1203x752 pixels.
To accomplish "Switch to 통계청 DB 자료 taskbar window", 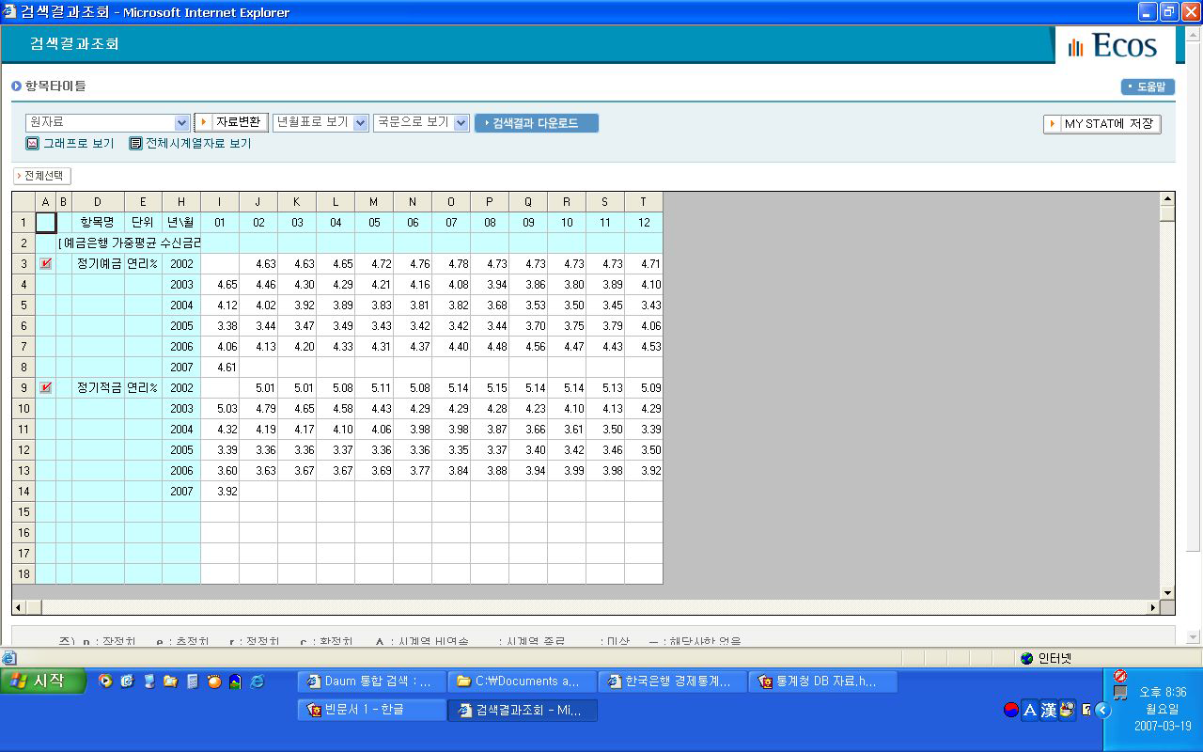I will (822, 681).
